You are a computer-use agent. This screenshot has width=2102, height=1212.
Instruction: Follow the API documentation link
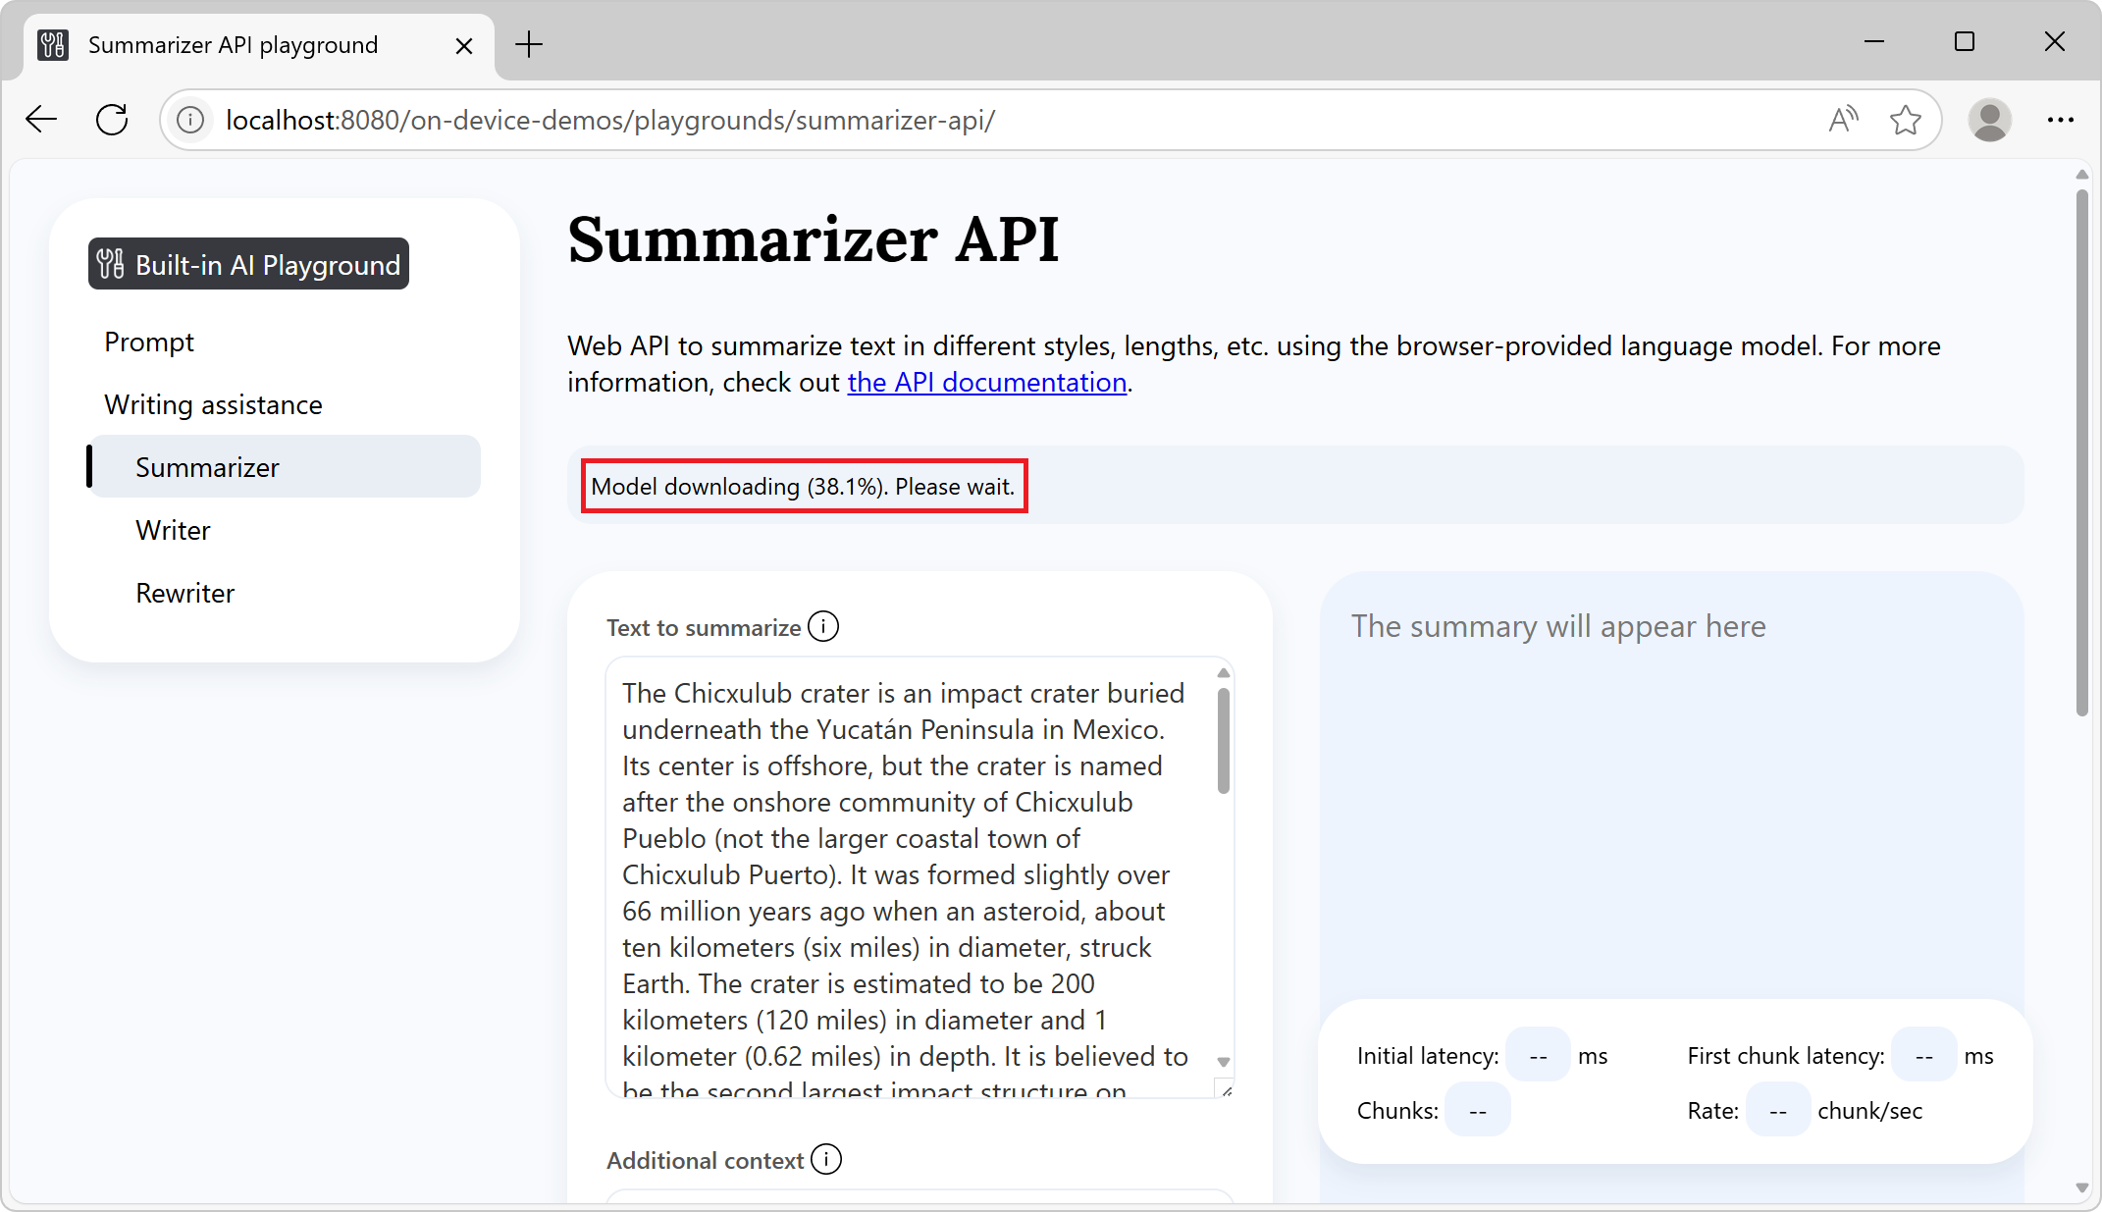tap(986, 382)
